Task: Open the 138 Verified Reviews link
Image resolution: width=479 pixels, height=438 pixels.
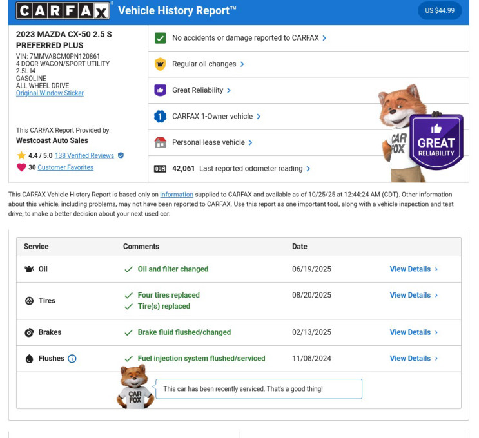Action: tap(84, 155)
